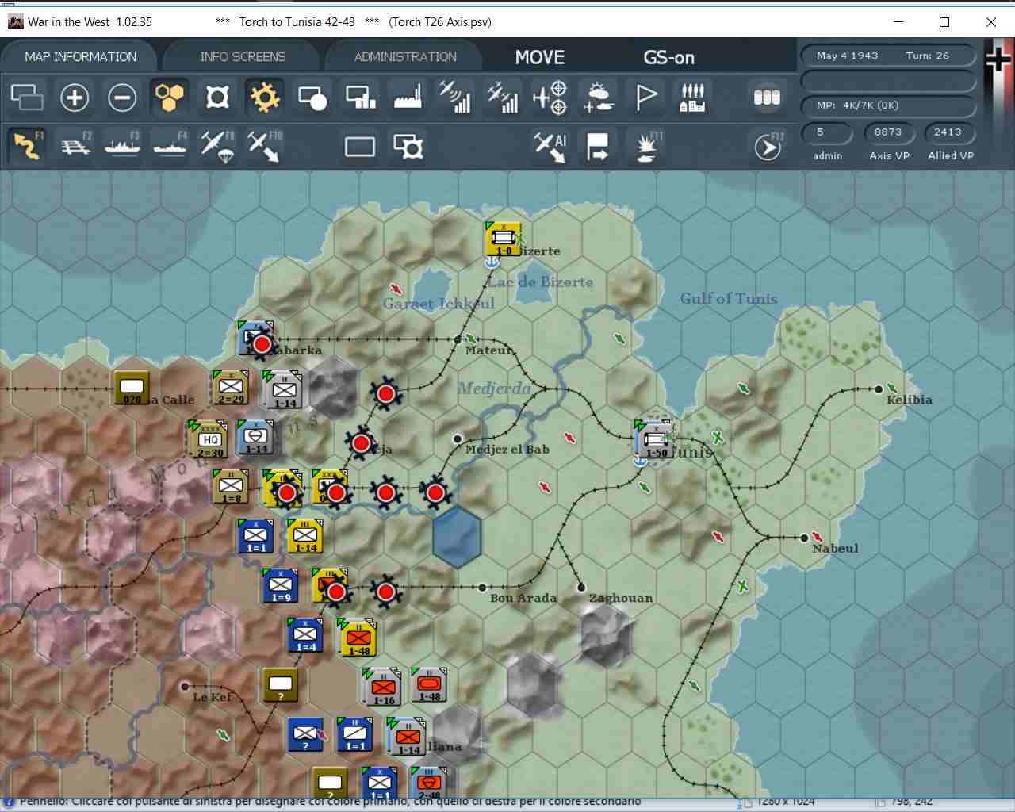Toggle the GS-on ground support setting
Viewport: 1015px width, 812px height.
pos(668,57)
